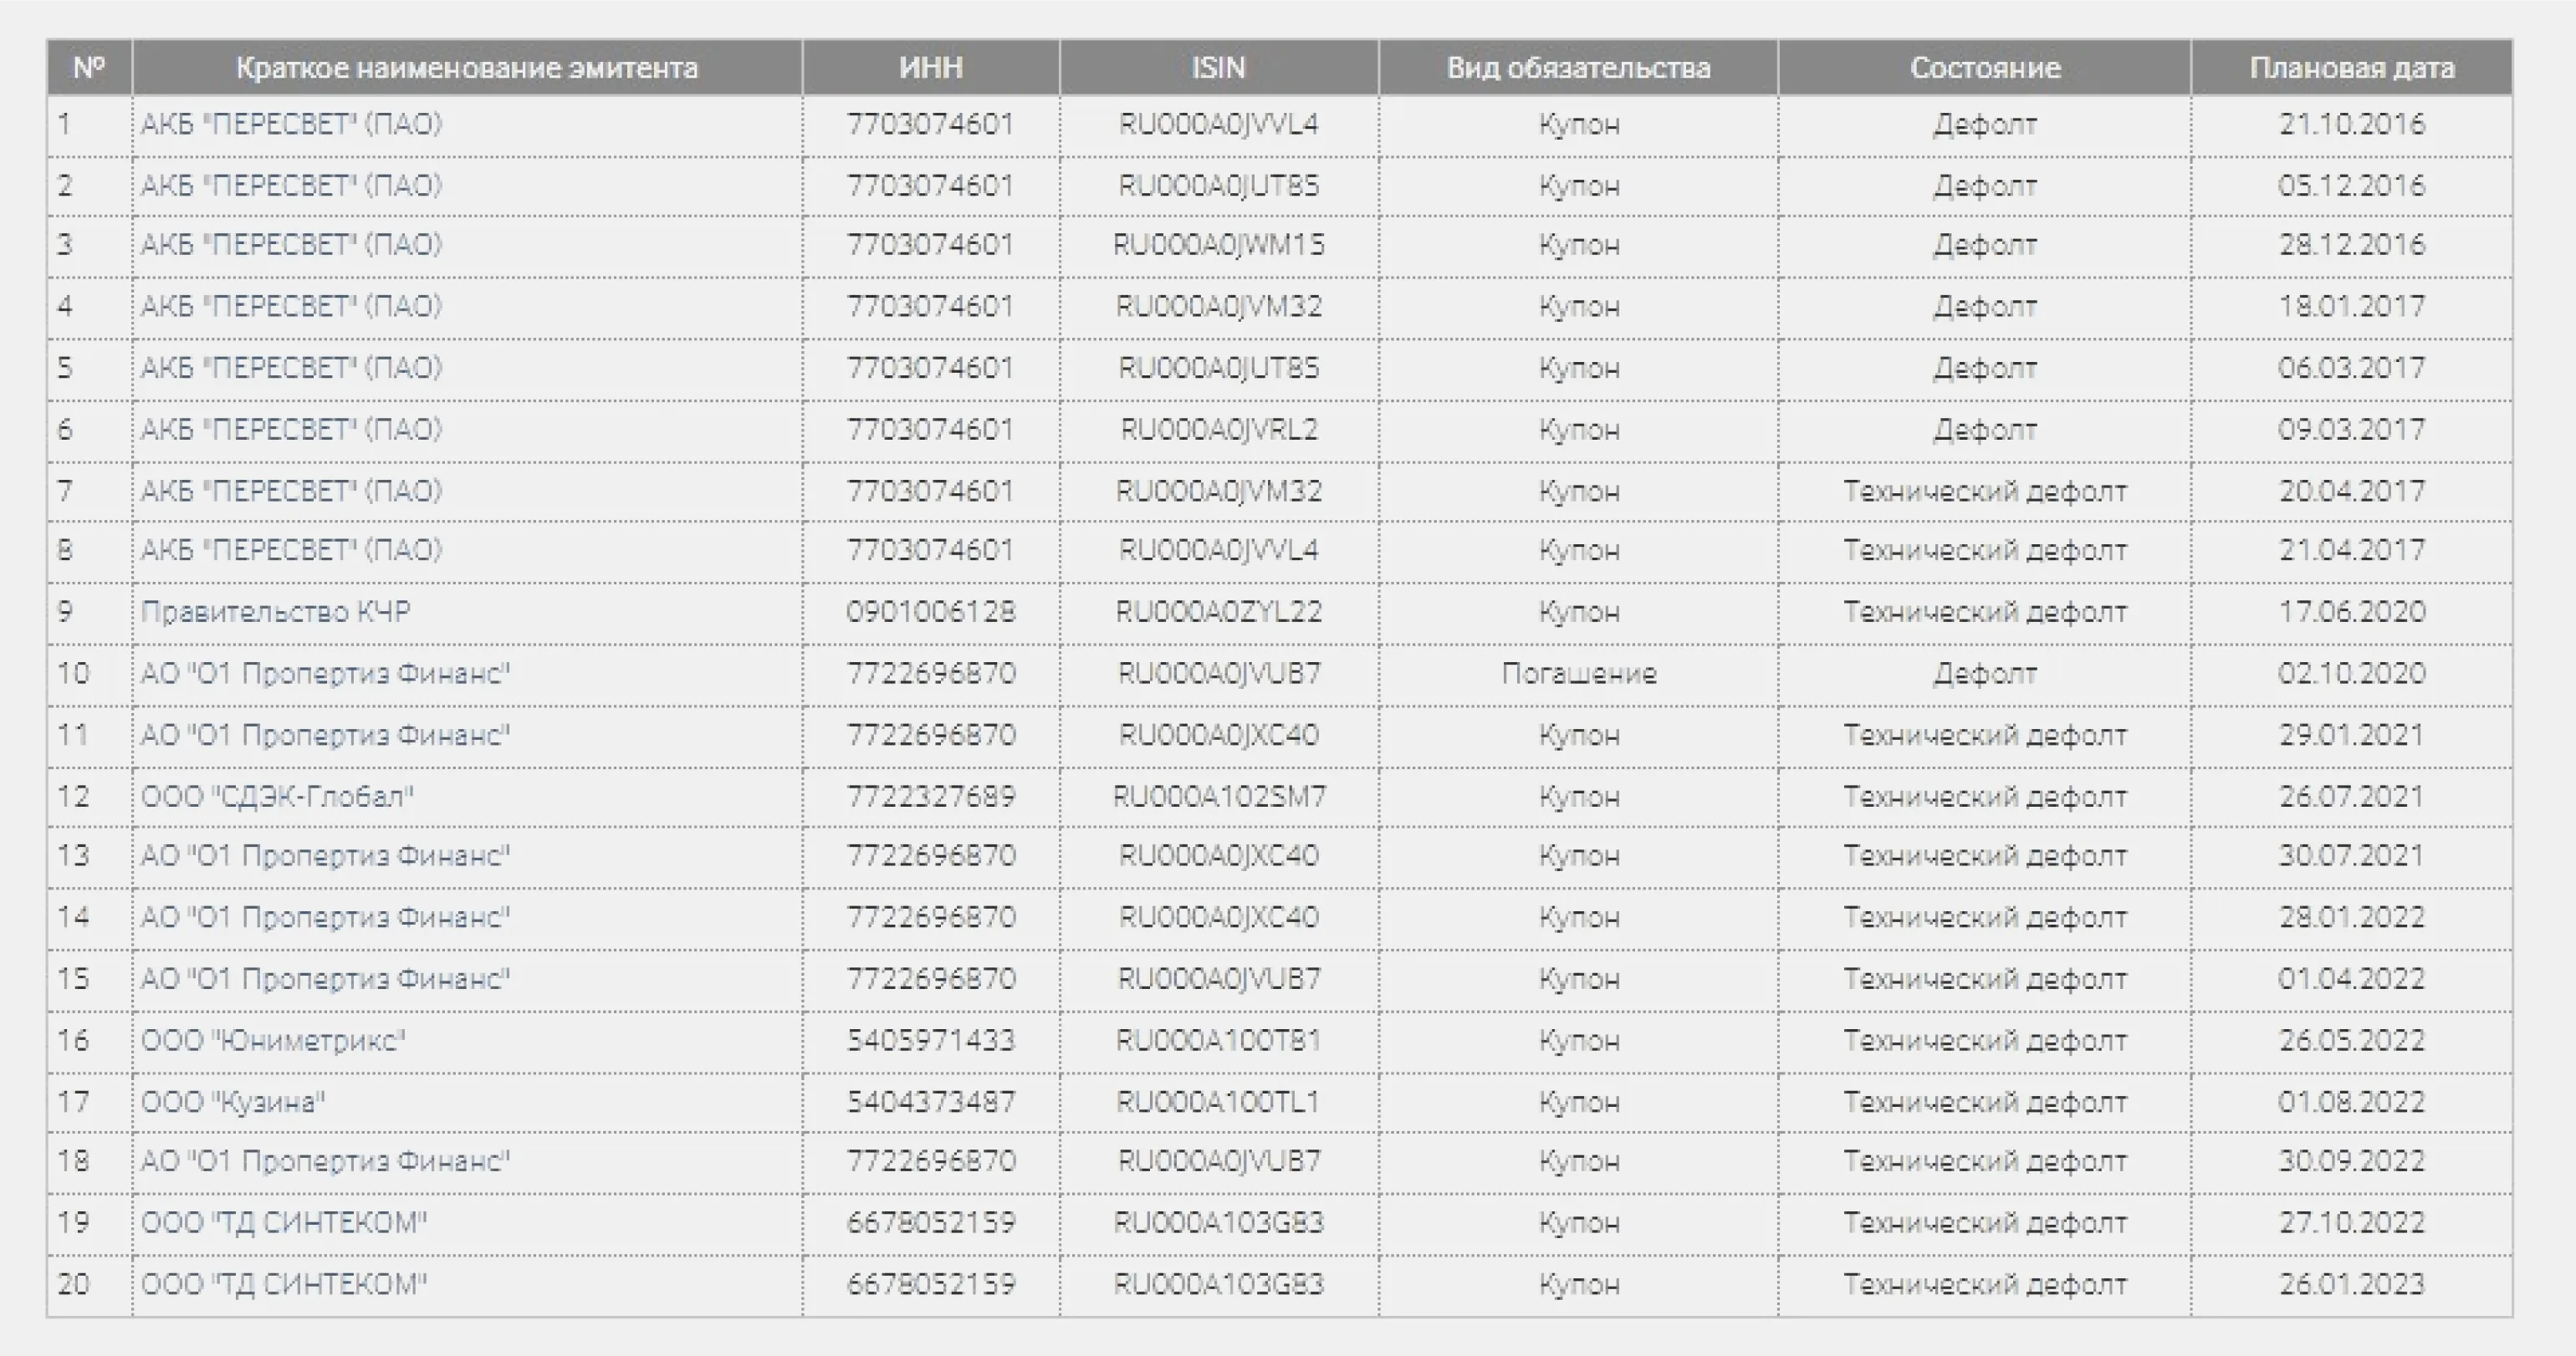The height and width of the screenshot is (1356, 2576).
Task: Click the "Состояние" column header
Action: 1985,68
